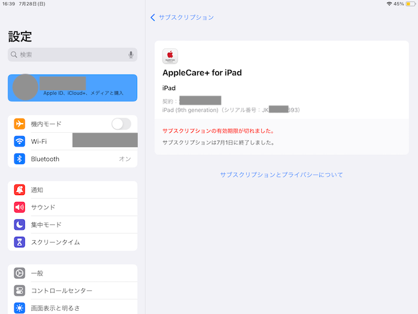
Task: Tap the account profile avatar
Action: pyautogui.click(x=25, y=87)
